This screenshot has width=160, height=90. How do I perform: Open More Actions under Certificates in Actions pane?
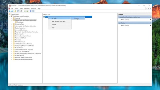135,25
